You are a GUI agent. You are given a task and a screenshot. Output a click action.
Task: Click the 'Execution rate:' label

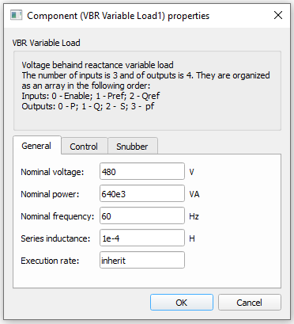pyautogui.click(x=50, y=261)
